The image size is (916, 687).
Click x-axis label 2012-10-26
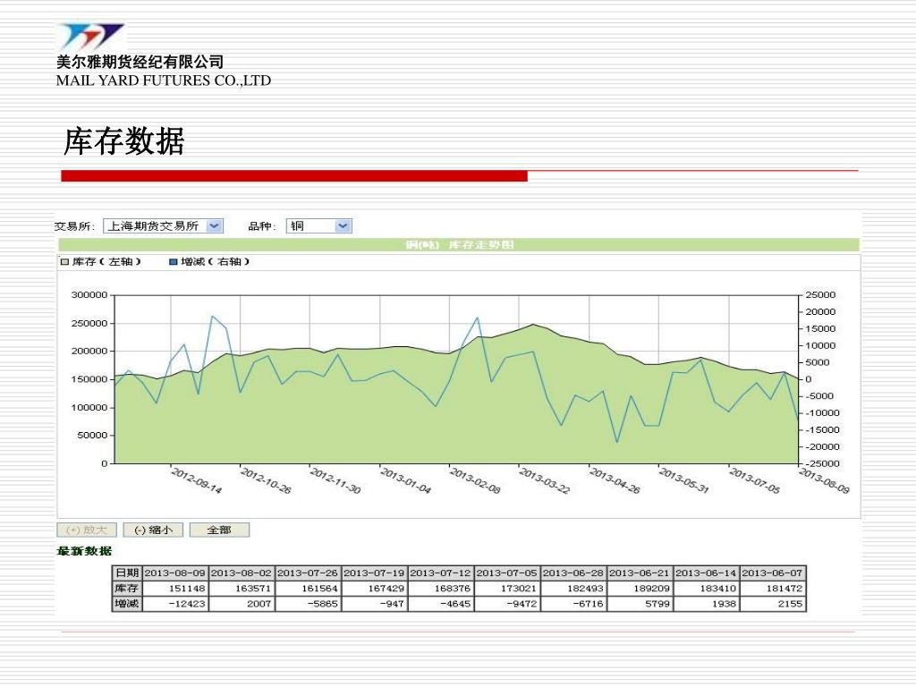pos(266,480)
